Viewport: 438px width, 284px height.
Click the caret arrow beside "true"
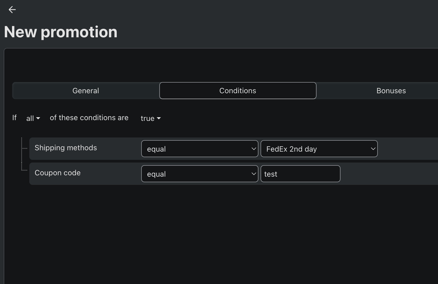point(159,118)
